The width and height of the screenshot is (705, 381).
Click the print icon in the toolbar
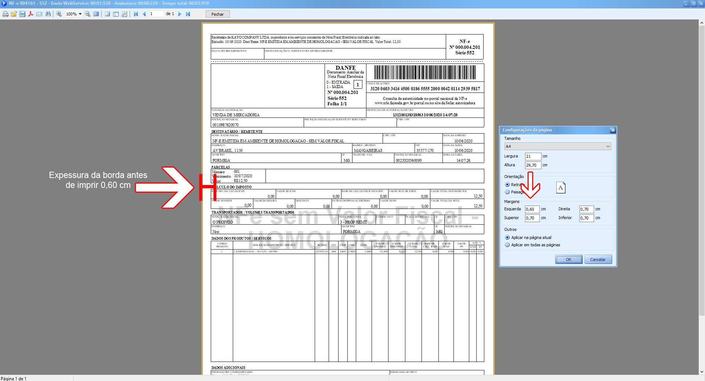[x=6, y=14]
